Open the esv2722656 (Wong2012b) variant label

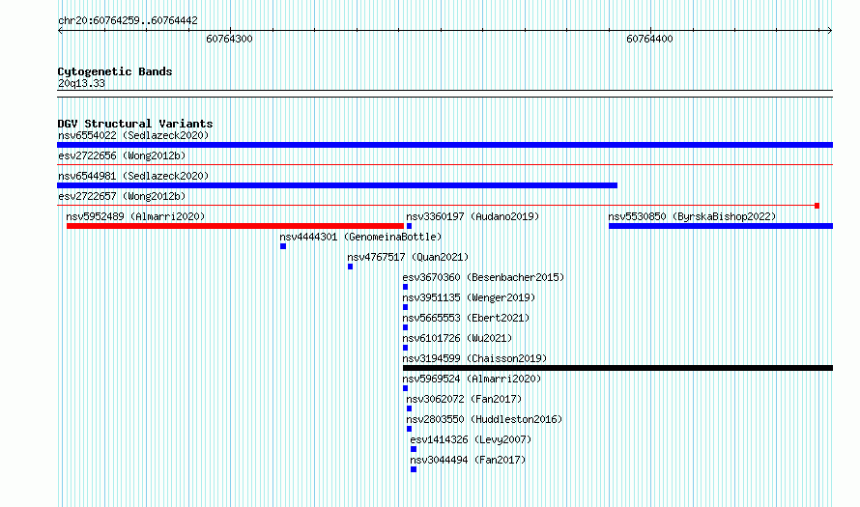pyautogui.click(x=122, y=155)
